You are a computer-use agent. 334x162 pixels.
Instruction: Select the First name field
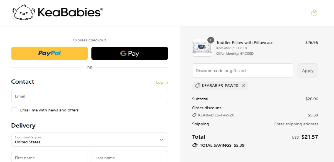49,156
